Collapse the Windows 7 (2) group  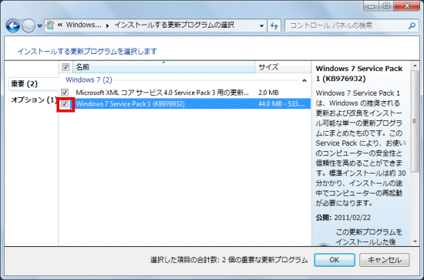(305, 80)
